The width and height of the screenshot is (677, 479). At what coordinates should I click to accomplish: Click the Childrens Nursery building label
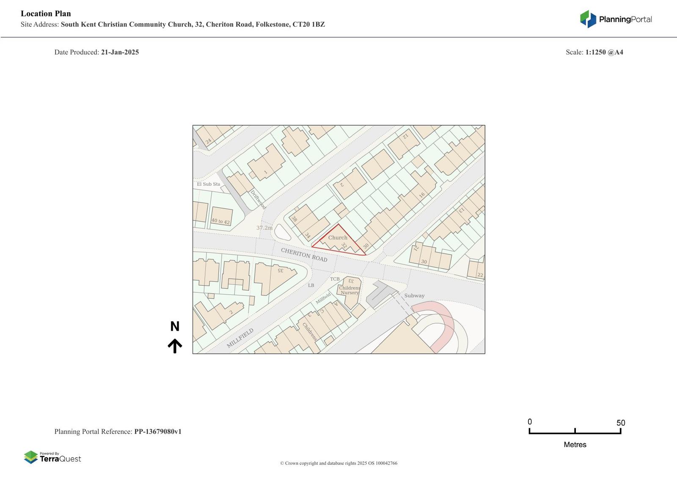pyautogui.click(x=350, y=290)
